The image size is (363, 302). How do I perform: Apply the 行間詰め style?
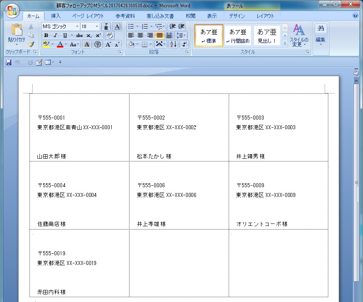(x=238, y=35)
